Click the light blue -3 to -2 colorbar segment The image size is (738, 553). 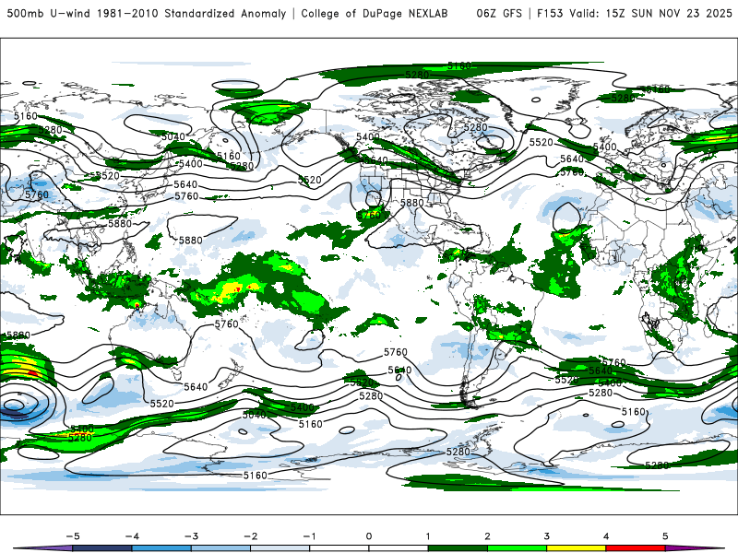pyautogui.click(x=220, y=548)
